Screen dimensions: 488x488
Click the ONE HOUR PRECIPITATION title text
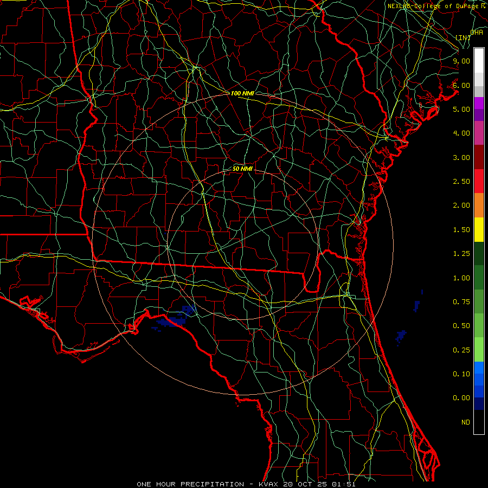190,484
